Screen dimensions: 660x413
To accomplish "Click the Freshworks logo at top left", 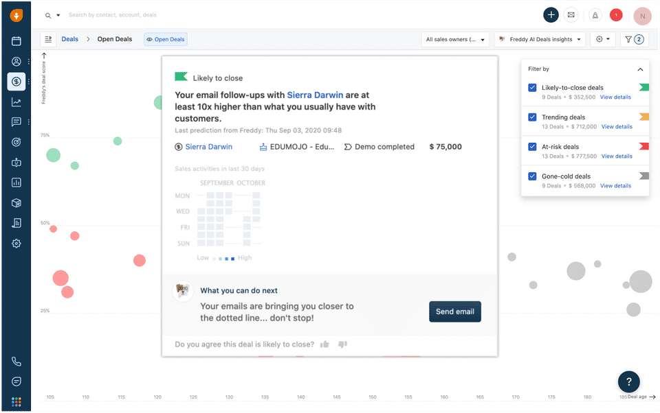I will [x=16, y=16].
